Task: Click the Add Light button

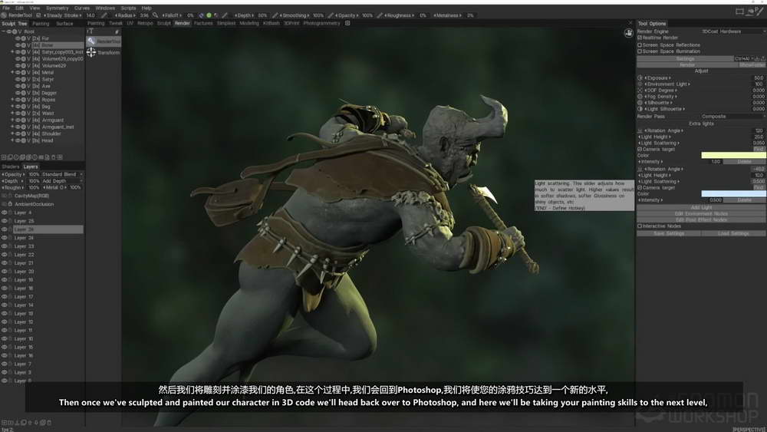Action: (701, 207)
